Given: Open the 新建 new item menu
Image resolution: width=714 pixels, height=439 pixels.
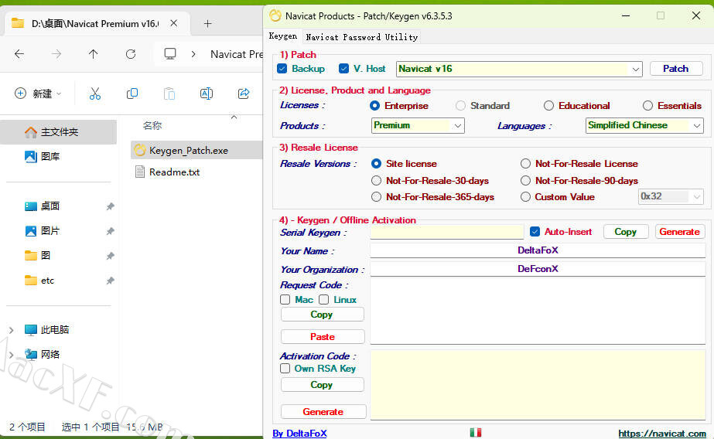Looking at the screenshot, I should 38,94.
